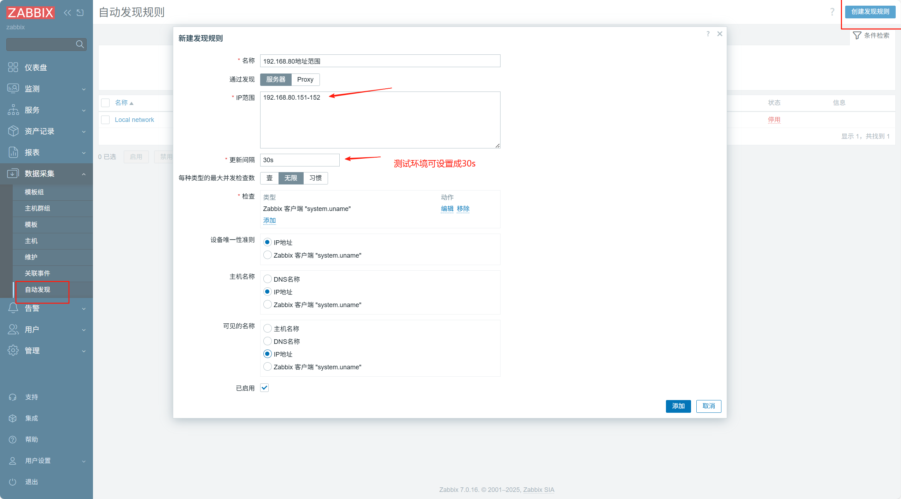This screenshot has width=901, height=499.
Task: Collapse the 数据采集 menu chevron
Action: pyautogui.click(x=84, y=174)
